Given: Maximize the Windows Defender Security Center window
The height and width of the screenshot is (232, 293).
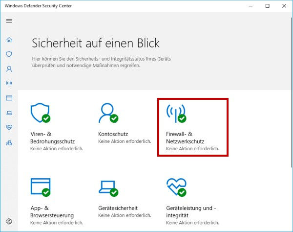Looking at the screenshot, I should click(268, 6).
